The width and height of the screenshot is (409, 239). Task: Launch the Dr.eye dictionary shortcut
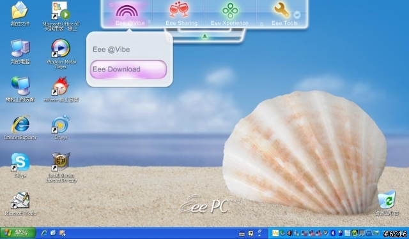(x=61, y=127)
